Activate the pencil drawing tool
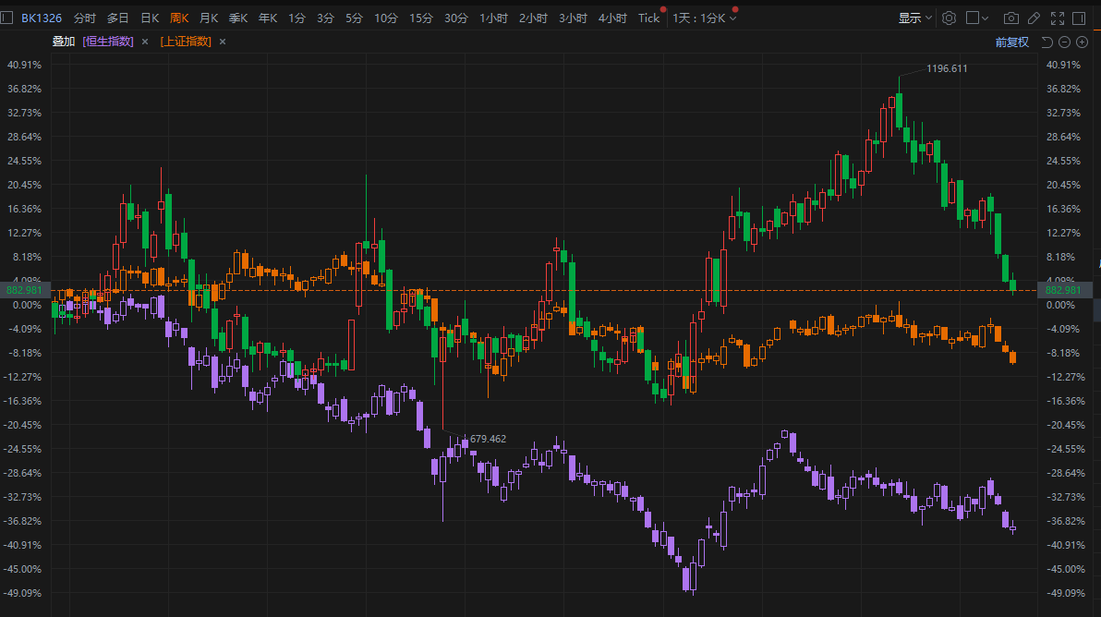 pyautogui.click(x=1034, y=18)
